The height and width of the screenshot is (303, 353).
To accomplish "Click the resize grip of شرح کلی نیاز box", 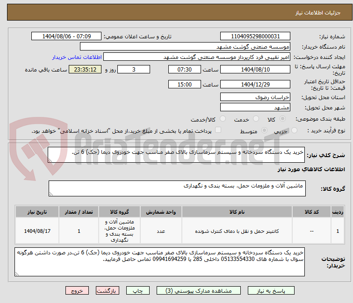I will [50, 160].
